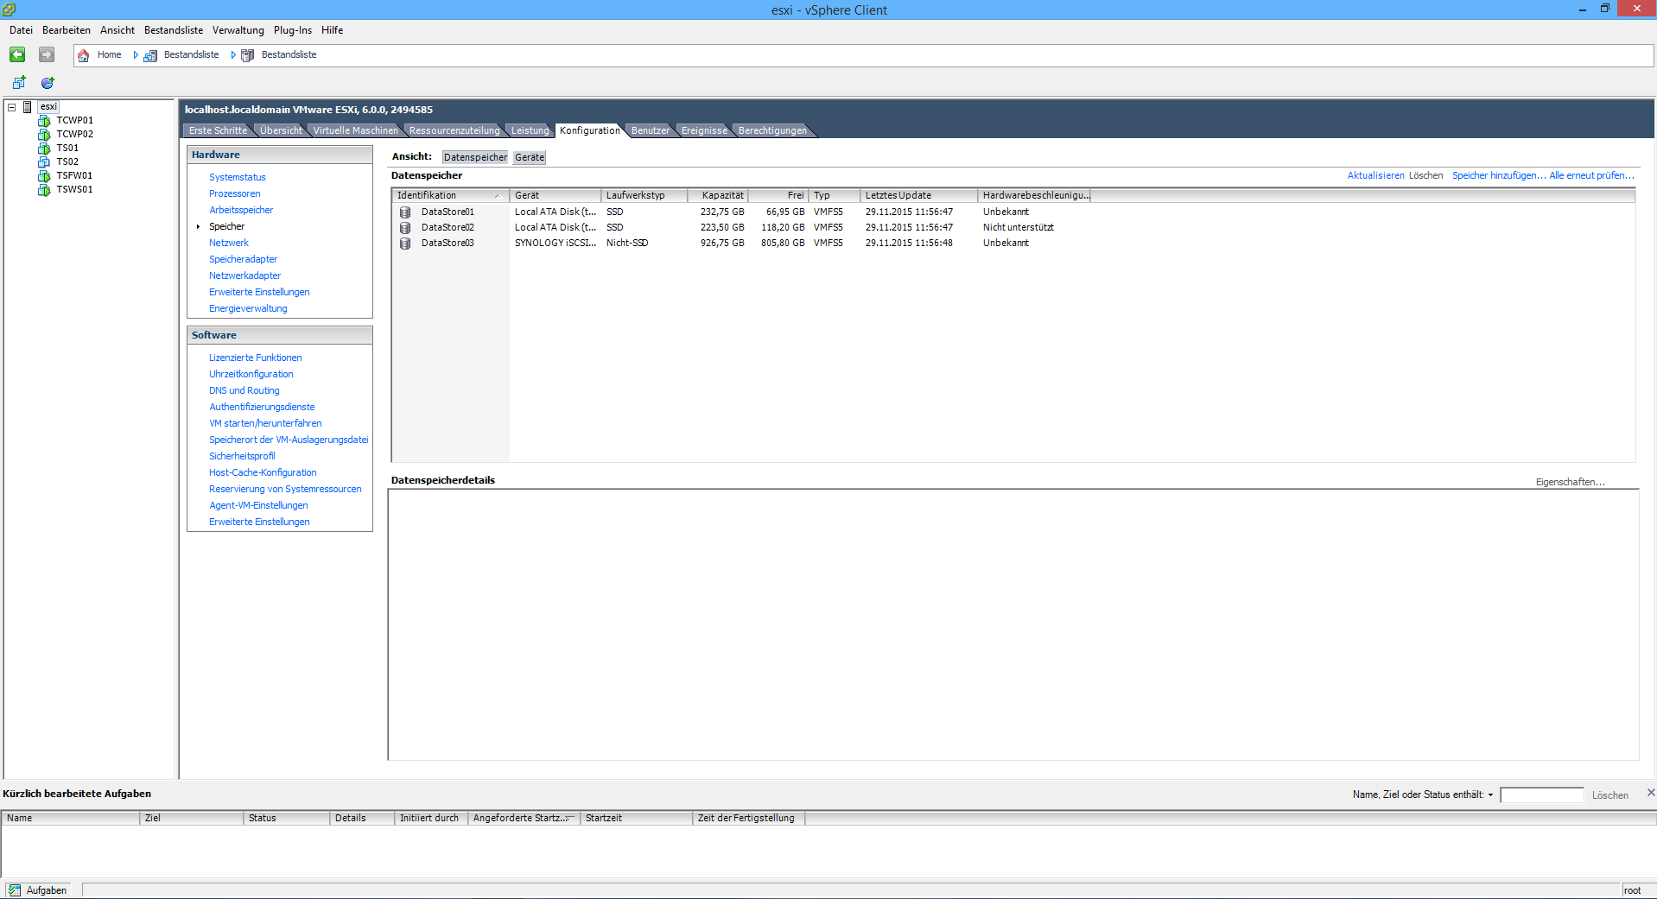This screenshot has height=899, width=1657.
Task: Click the green back navigation arrow
Action: click(x=17, y=54)
